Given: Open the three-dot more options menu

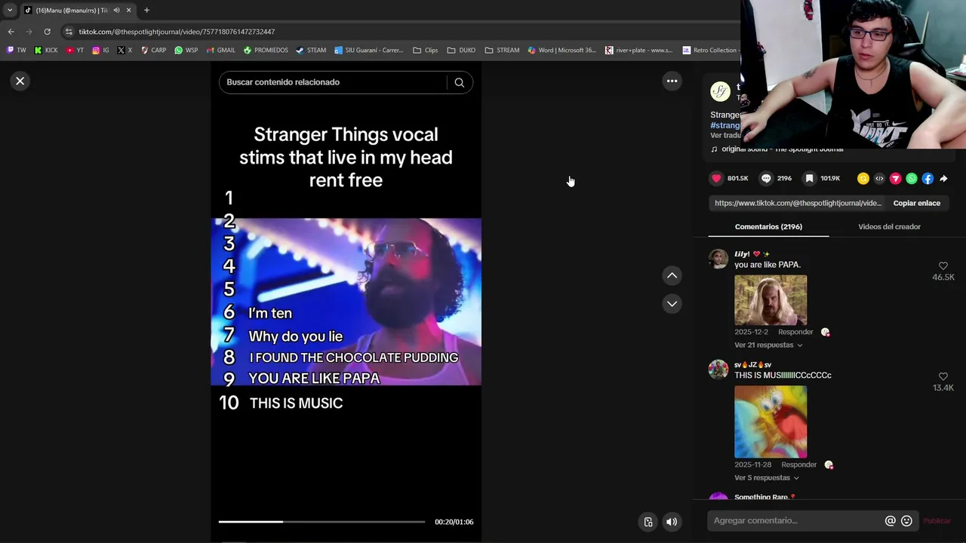Looking at the screenshot, I should coord(672,81).
